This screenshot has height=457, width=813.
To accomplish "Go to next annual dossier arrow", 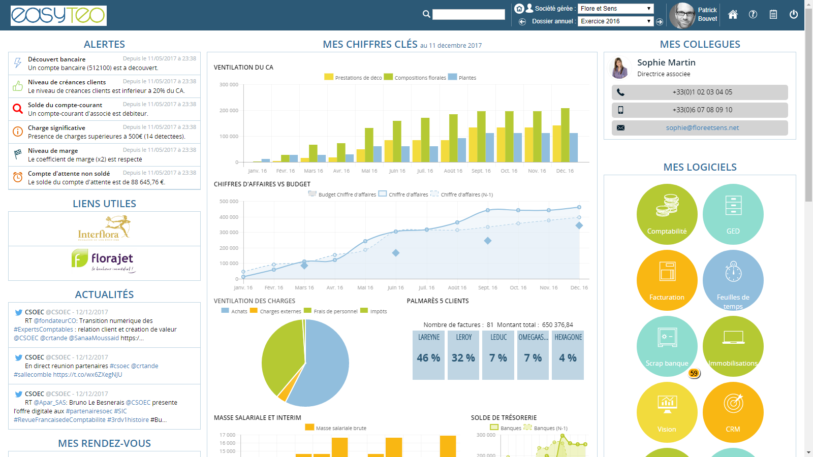I will pos(660,22).
